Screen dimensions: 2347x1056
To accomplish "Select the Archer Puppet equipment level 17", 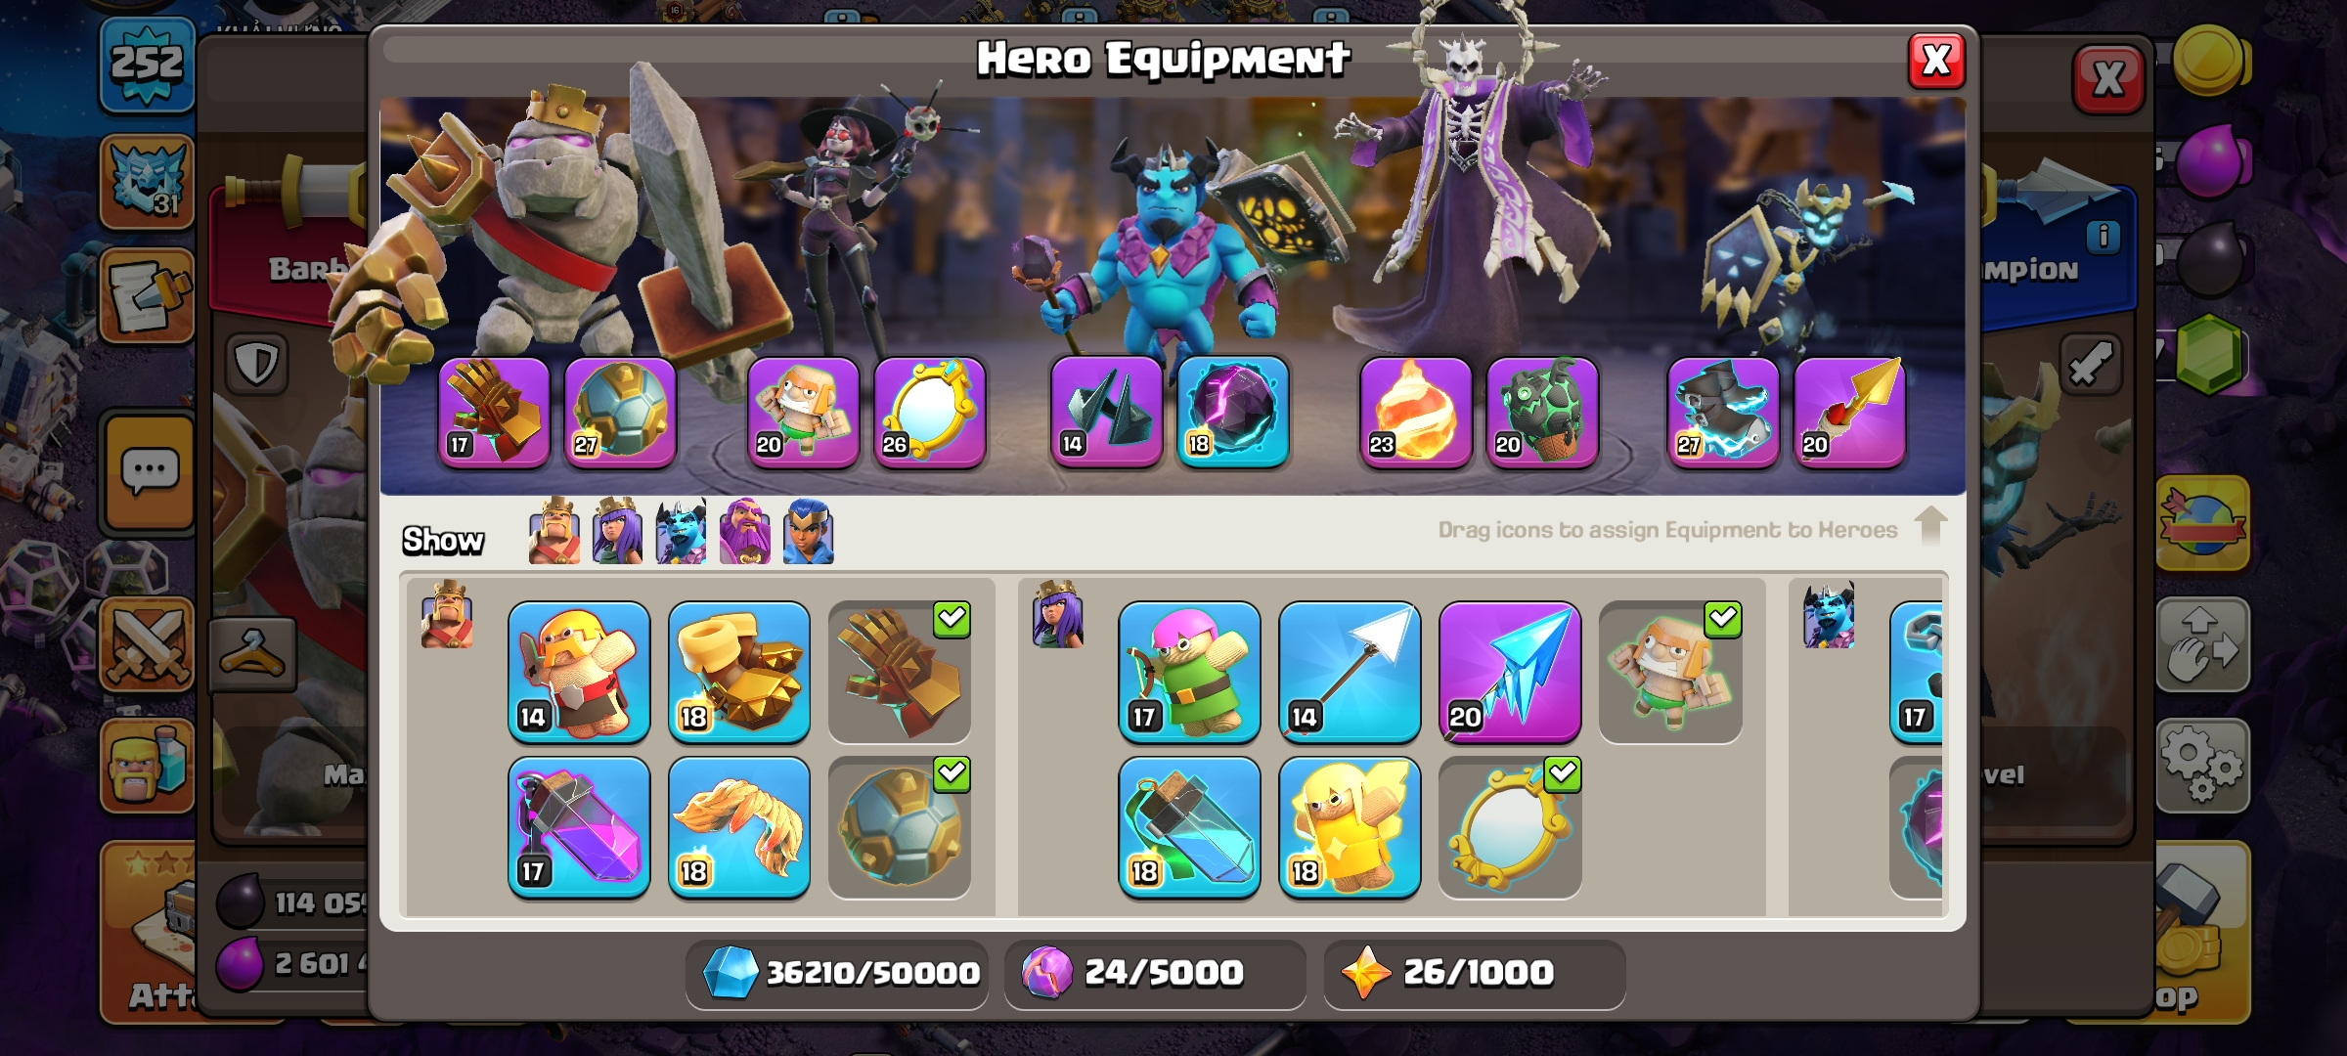I will pos(1189,672).
